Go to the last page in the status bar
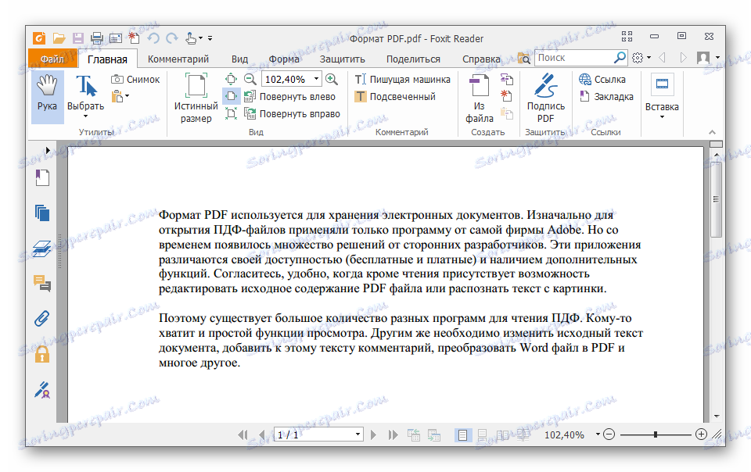This screenshot has width=751, height=472. point(393,434)
